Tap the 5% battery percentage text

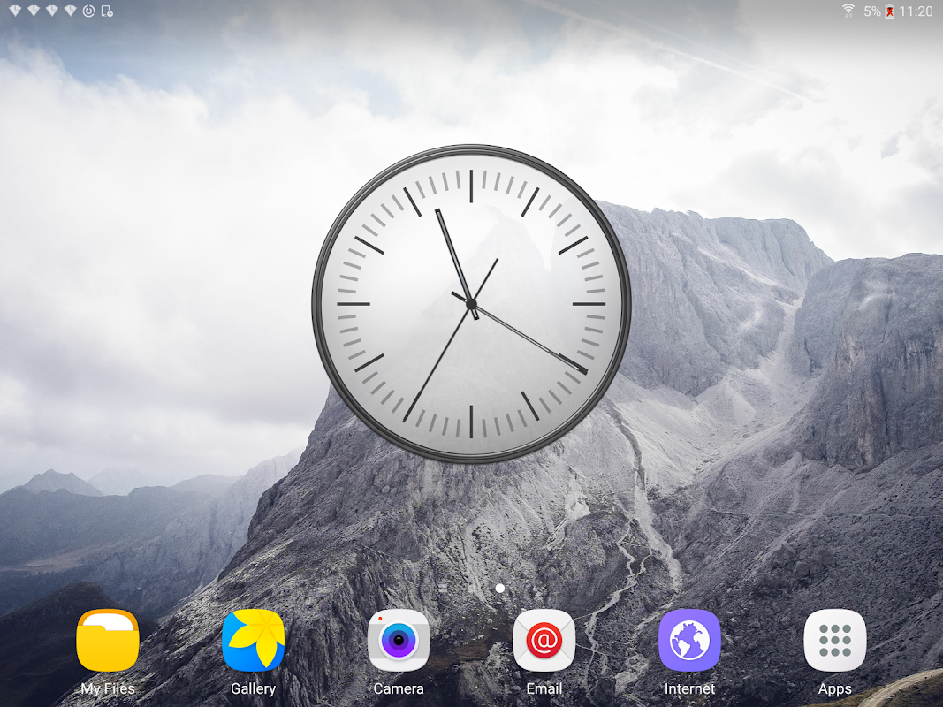coord(872,11)
